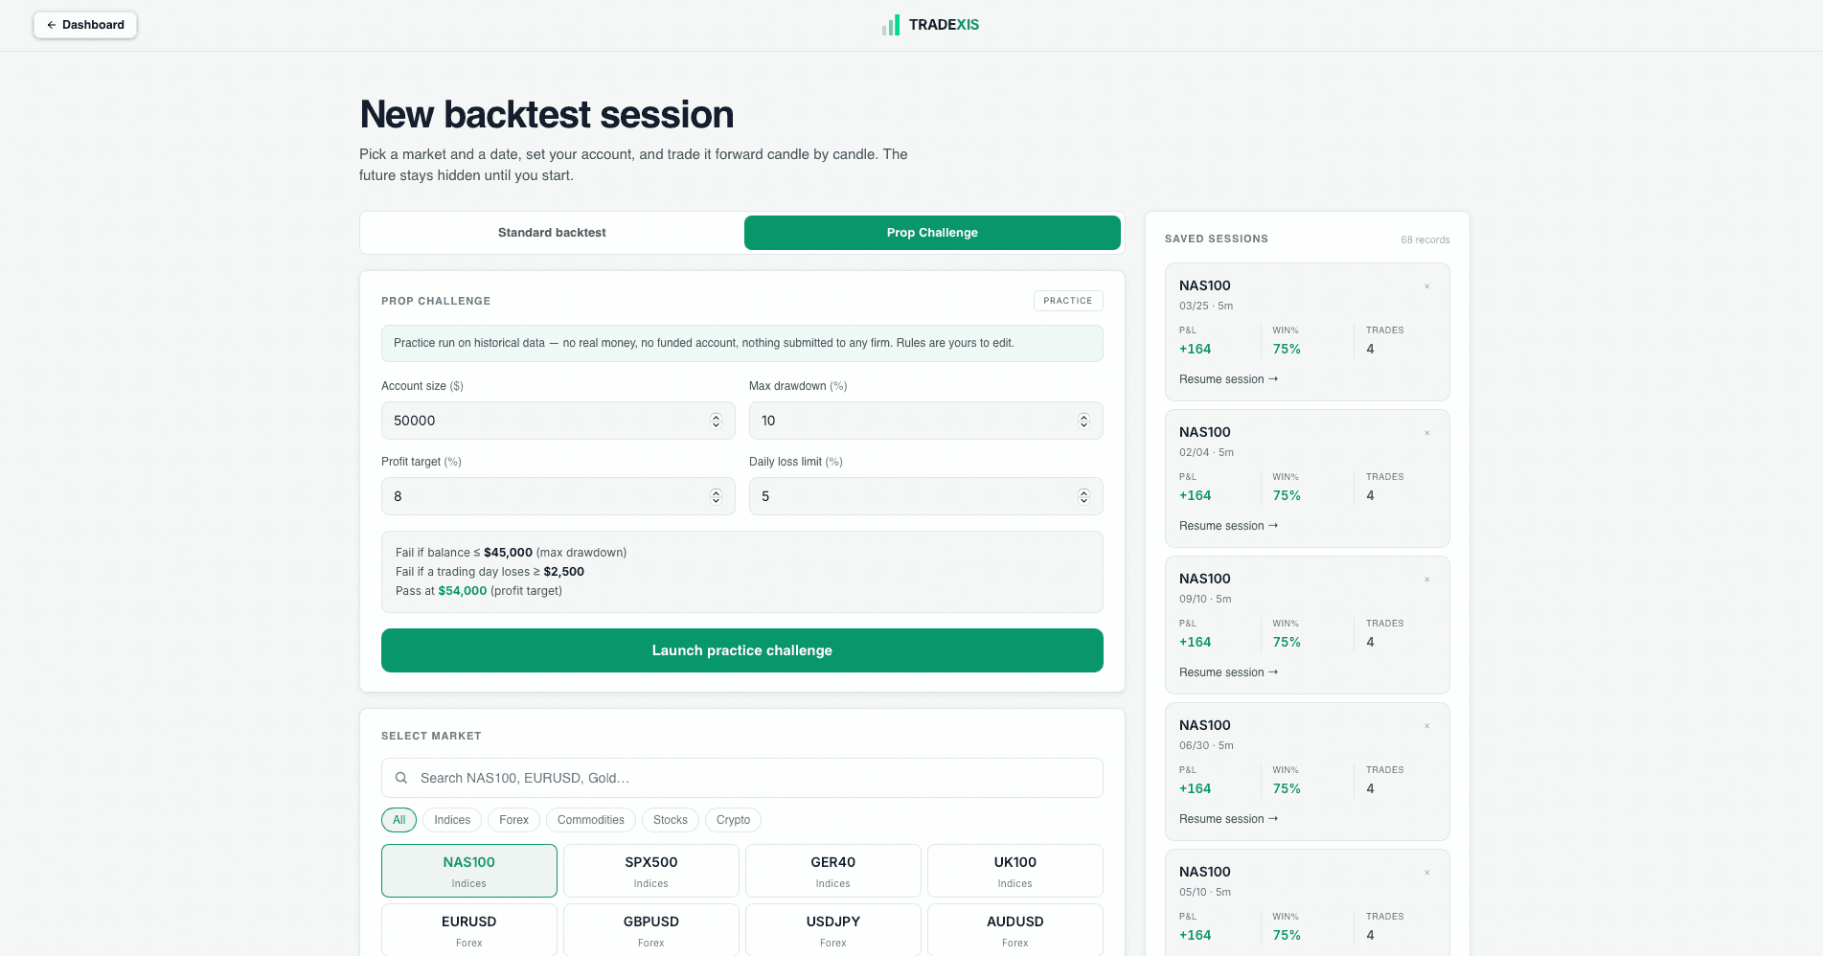The width and height of the screenshot is (1823, 956).
Task: Click the $54,000 profit target value
Action: click(463, 591)
